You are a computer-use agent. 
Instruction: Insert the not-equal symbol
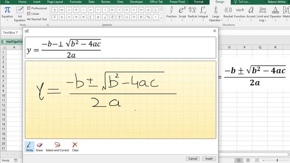(76, 10)
